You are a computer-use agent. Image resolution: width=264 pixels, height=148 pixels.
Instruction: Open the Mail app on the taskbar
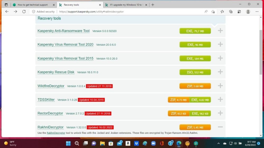[120, 143]
